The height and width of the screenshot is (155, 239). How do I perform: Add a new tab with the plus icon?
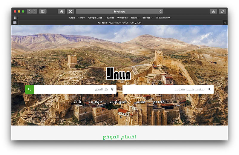click(225, 23)
